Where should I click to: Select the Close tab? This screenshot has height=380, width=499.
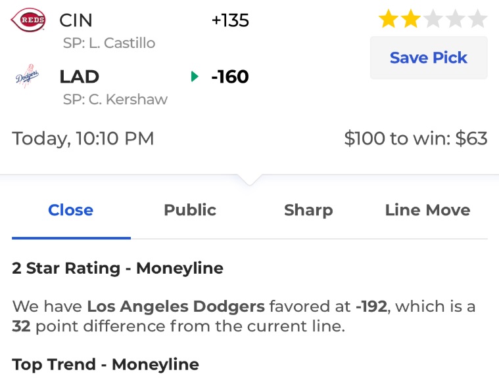point(70,210)
